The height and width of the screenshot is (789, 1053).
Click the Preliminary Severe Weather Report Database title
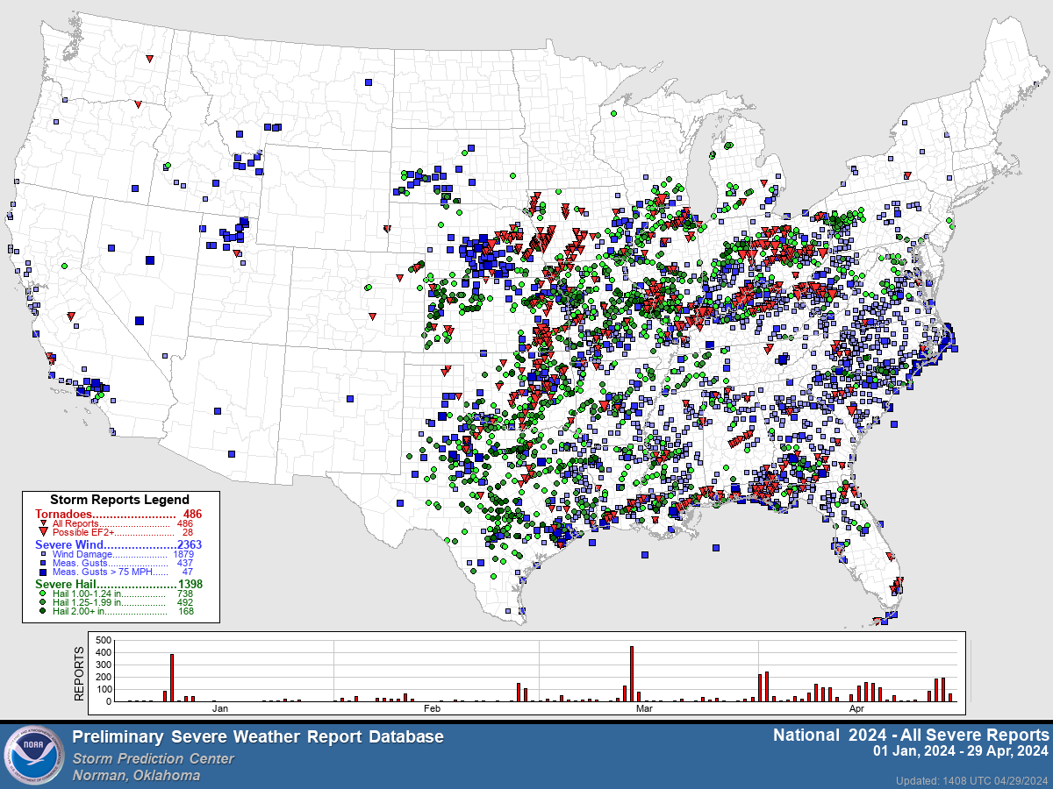[x=258, y=737]
